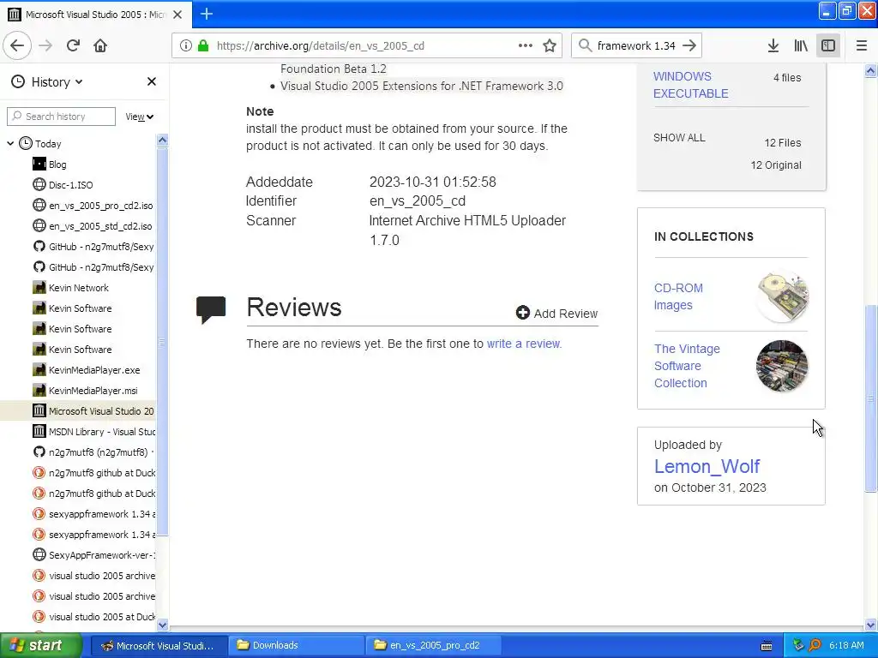Image resolution: width=878 pixels, height=658 pixels.
Task: Click the write a review link
Action: [524, 344]
